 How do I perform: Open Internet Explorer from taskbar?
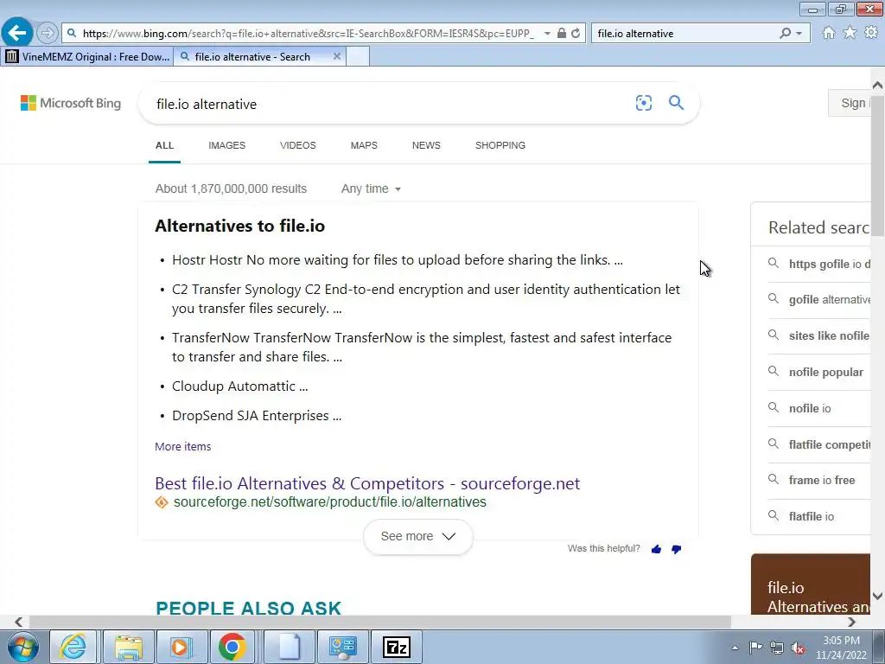(x=73, y=647)
